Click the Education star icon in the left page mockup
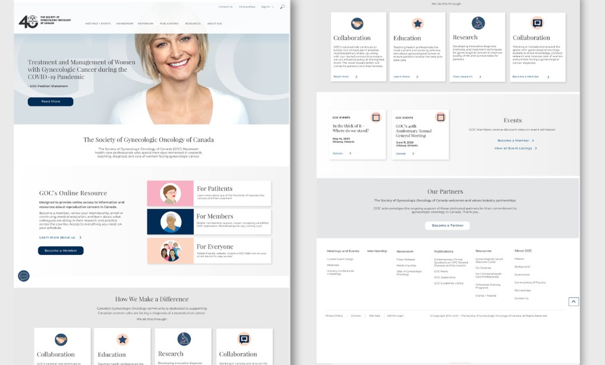 pyautogui.click(x=122, y=339)
